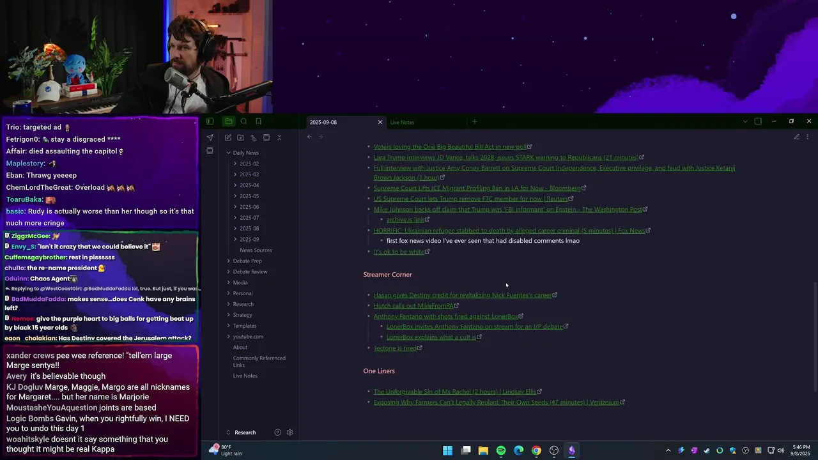This screenshot has width=818, height=460.
Task: Launch Spotify from the taskbar
Action: (501, 450)
